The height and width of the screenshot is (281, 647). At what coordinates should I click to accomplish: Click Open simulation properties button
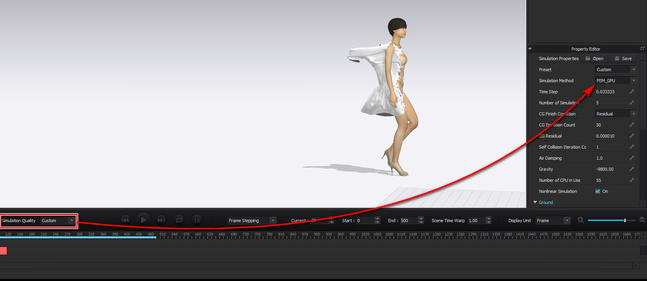594,58
